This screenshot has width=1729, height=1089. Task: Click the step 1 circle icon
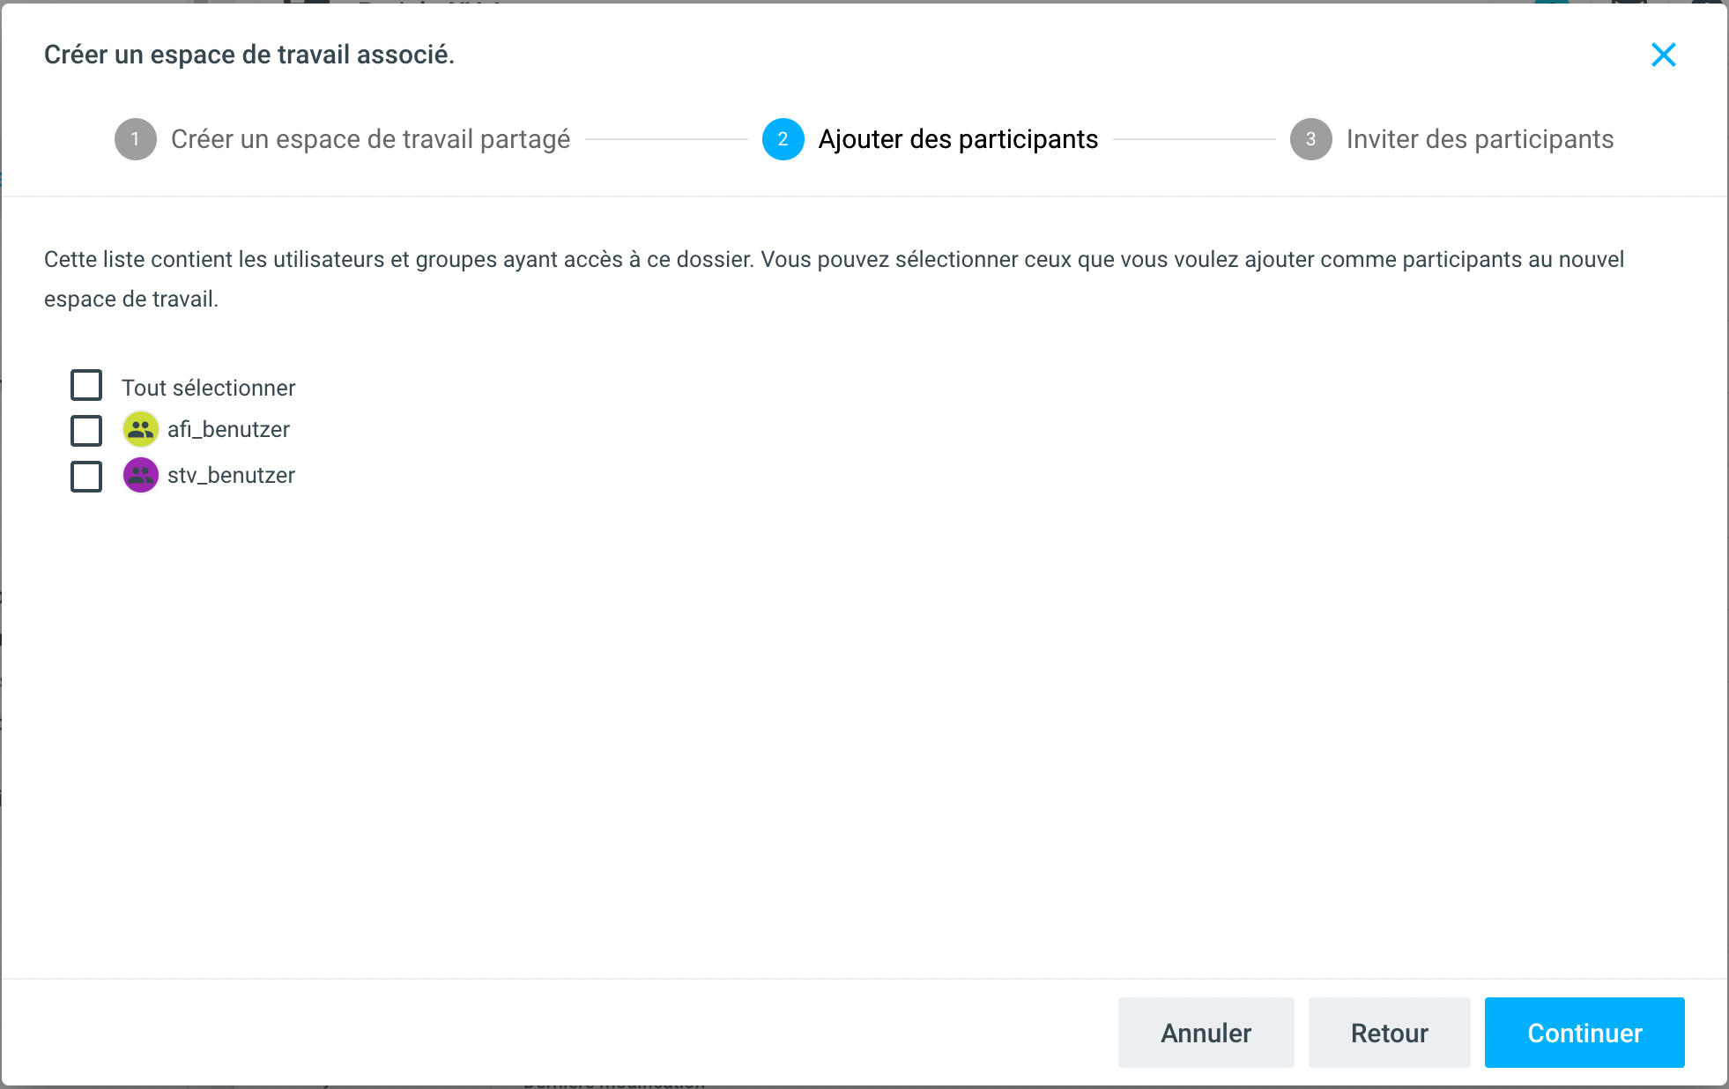pos(135,139)
